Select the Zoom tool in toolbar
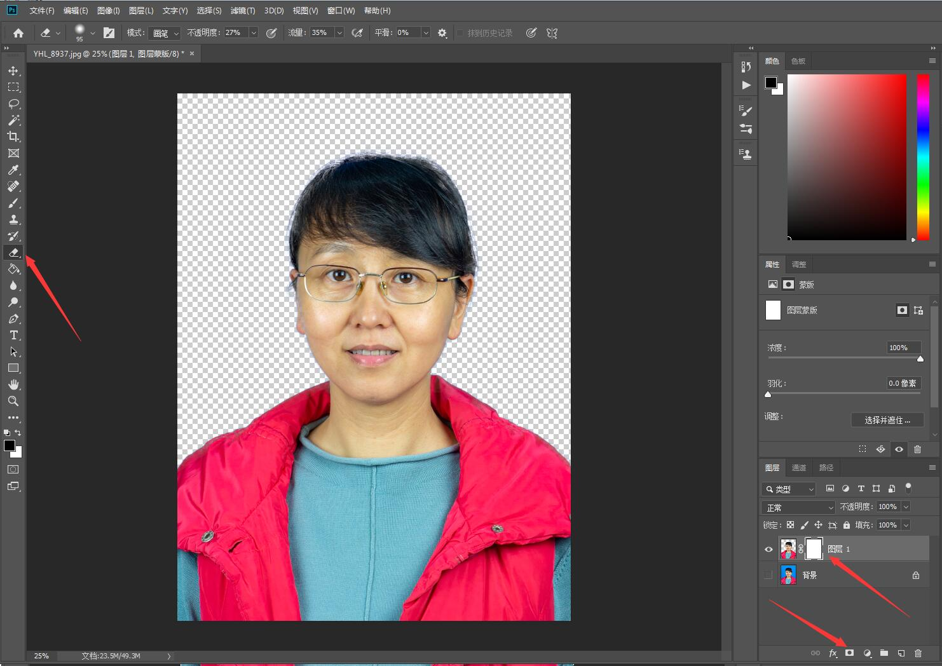Viewport: 942px width, 666px height. pyautogui.click(x=13, y=401)
